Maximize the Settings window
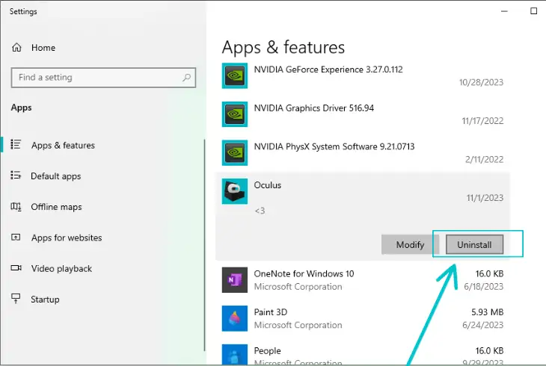Screen dimensions: 546x366 tap(533, 11)
